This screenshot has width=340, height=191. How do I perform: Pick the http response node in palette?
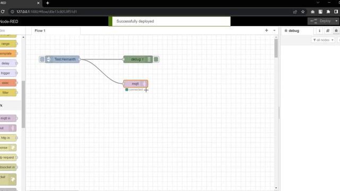click(x=8, y=147)
